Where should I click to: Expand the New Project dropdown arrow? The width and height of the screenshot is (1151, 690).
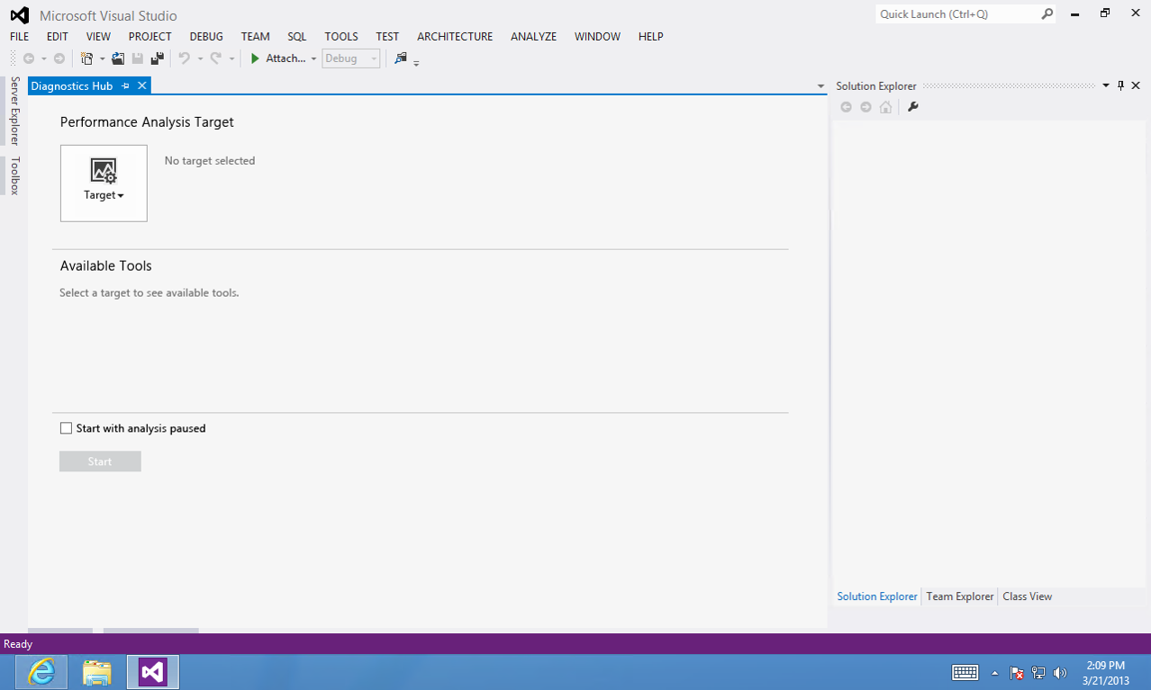tap(102, 59)
